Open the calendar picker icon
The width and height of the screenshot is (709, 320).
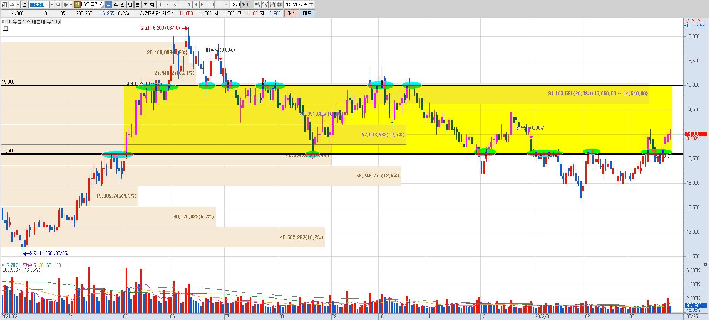[x=311, y=5]
